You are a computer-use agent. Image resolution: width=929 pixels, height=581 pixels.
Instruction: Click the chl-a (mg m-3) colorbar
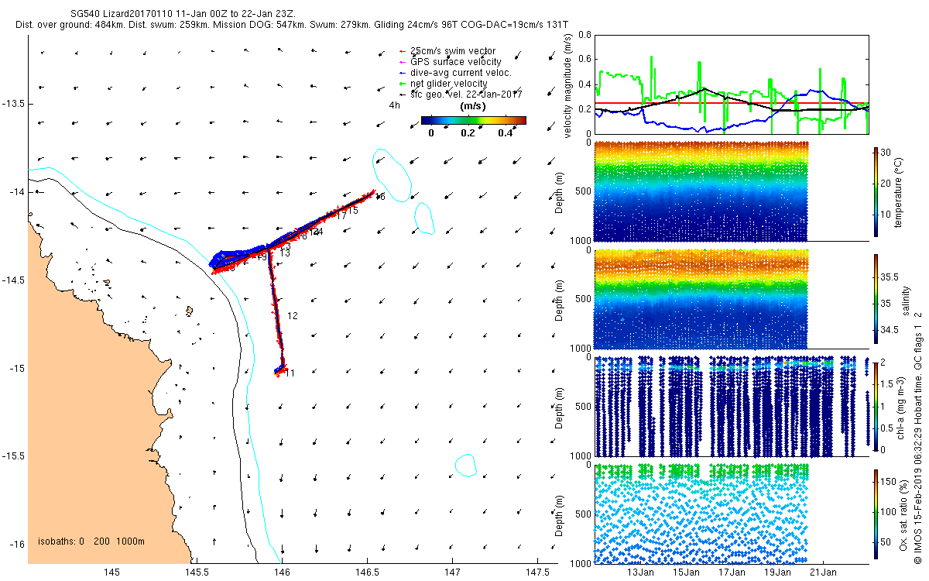876,405
